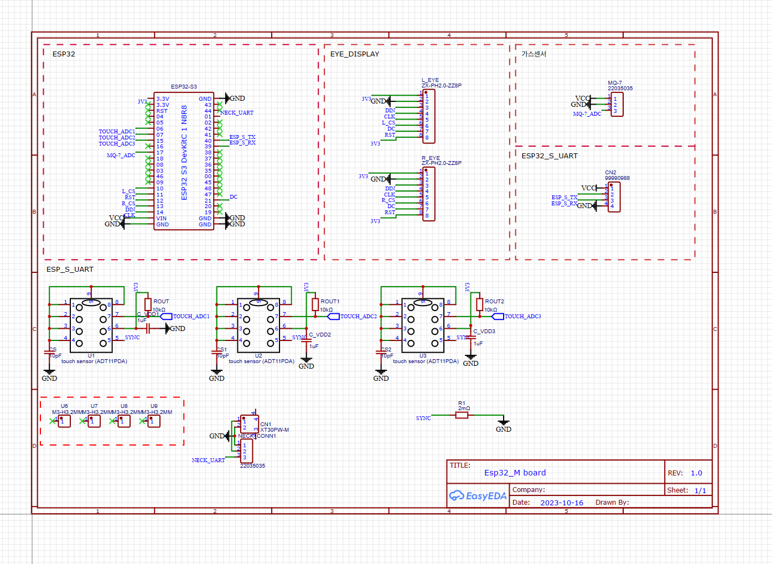772x564 pixels.
Task: Select the C_VDD2 1uF capacitor symbol
Action: pos(307,341)
